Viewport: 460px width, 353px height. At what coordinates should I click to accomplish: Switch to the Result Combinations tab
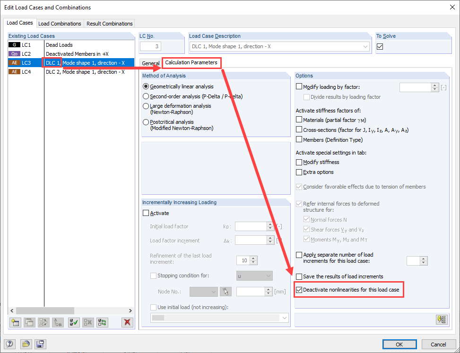click(109, 24)
